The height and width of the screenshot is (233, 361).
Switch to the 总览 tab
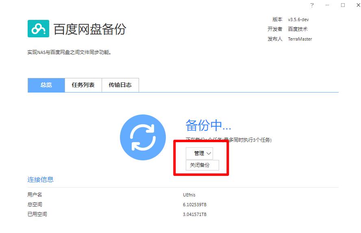46,85
